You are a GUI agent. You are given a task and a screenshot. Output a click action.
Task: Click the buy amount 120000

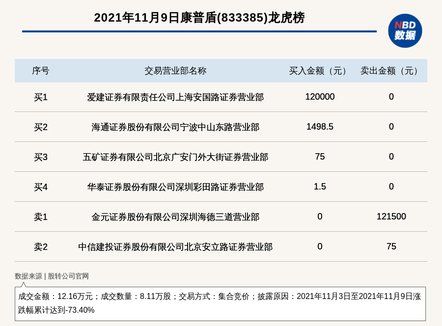point(320,97)
